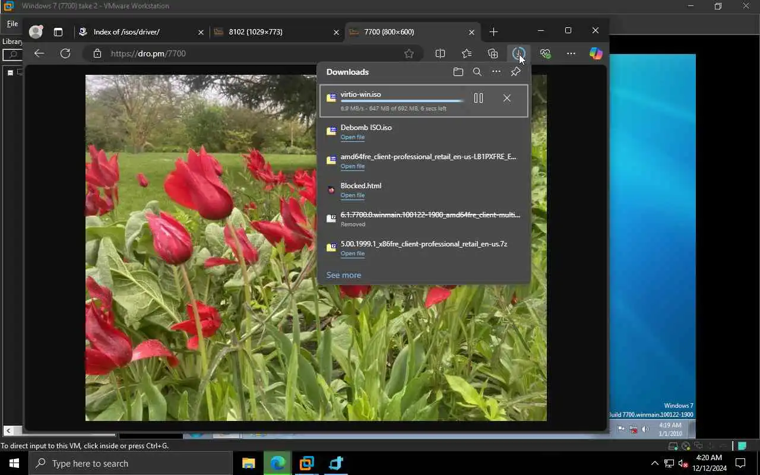The height and width of the screenshot is (475, 760).
Task: View site information lock icon
Action: click(x=97, y=53)
